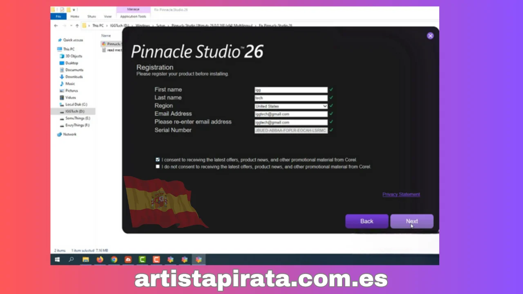Open Network in navigation pane
Viewport: 523px width, 294px height.
click(x=67, y=134)
